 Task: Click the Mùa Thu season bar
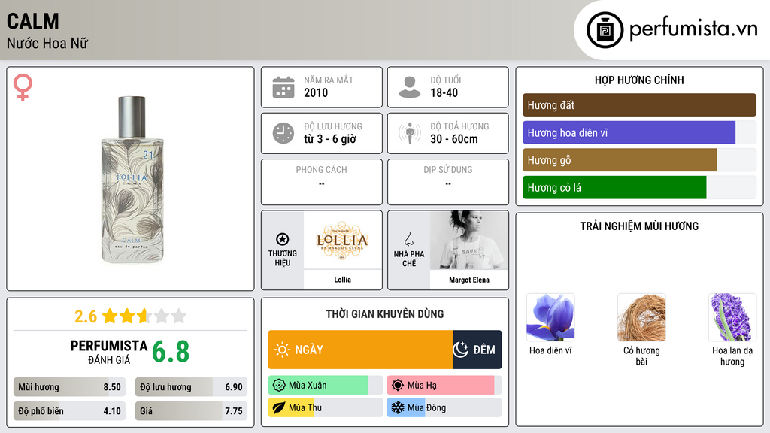[326, 407]
